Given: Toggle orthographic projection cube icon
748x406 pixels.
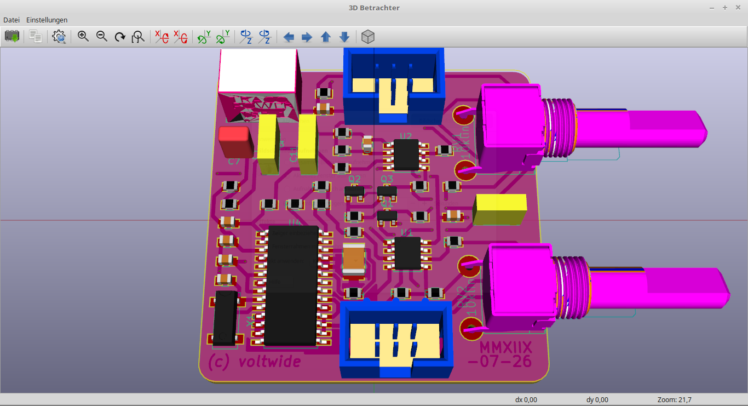Looking at the screenshot, I should click(369, 37).
